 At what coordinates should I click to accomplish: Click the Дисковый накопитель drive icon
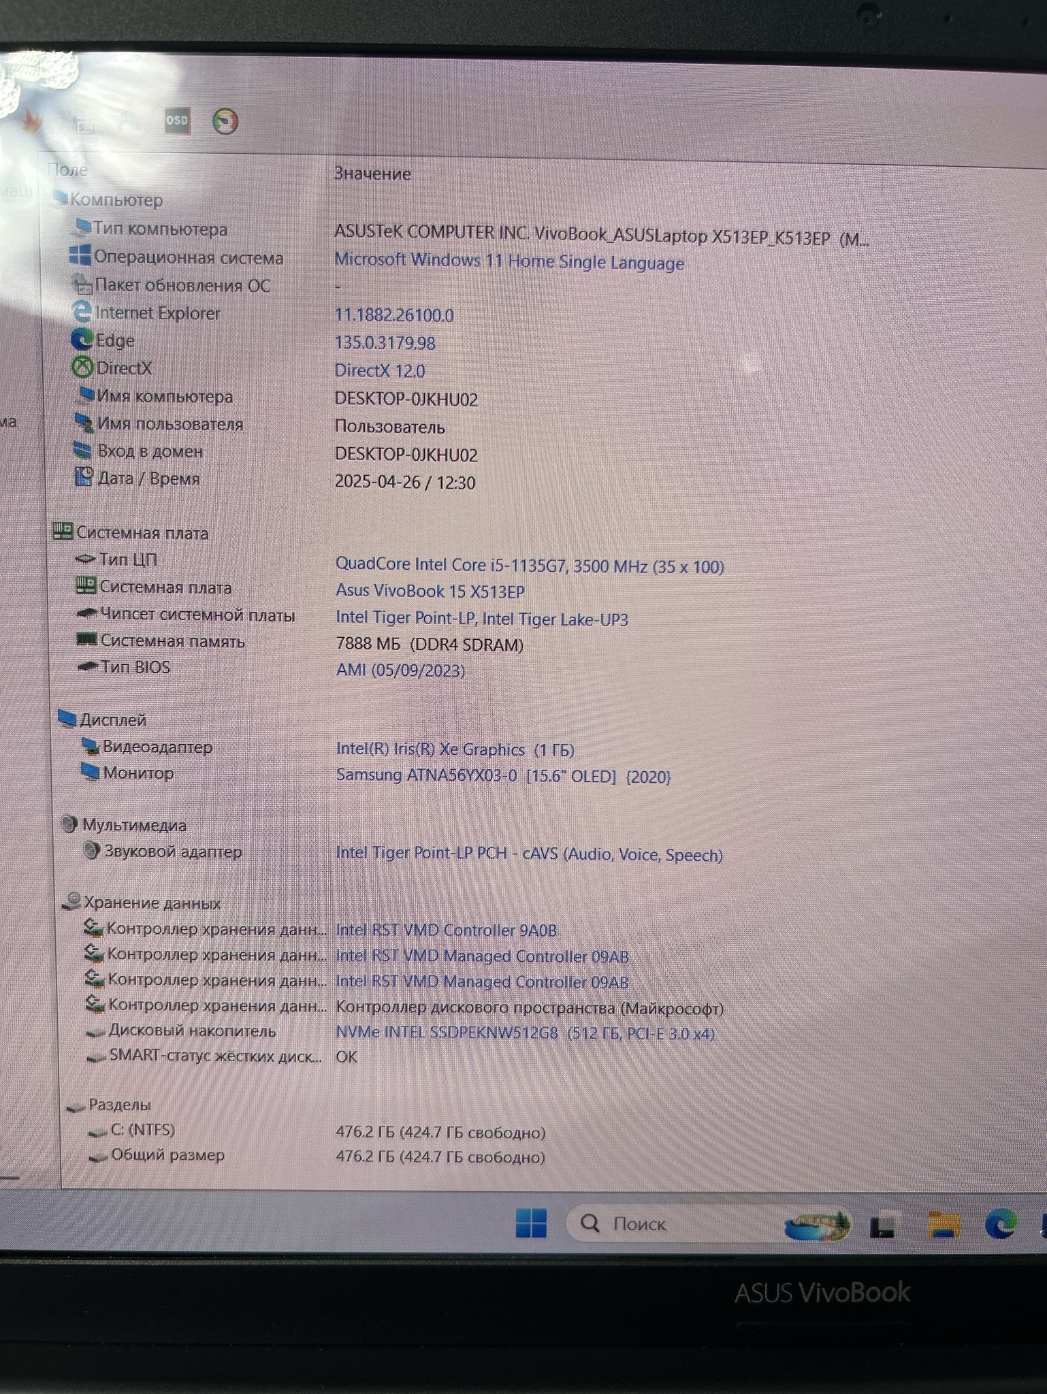click(95, 1032)
